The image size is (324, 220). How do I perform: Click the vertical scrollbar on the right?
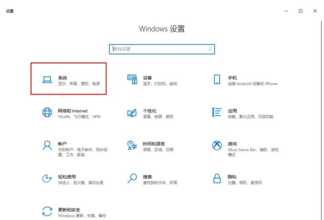pos(321,120)
